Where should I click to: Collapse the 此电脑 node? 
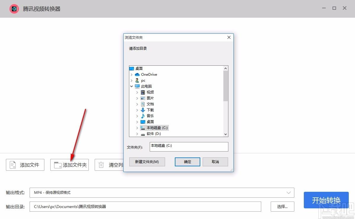132,86
